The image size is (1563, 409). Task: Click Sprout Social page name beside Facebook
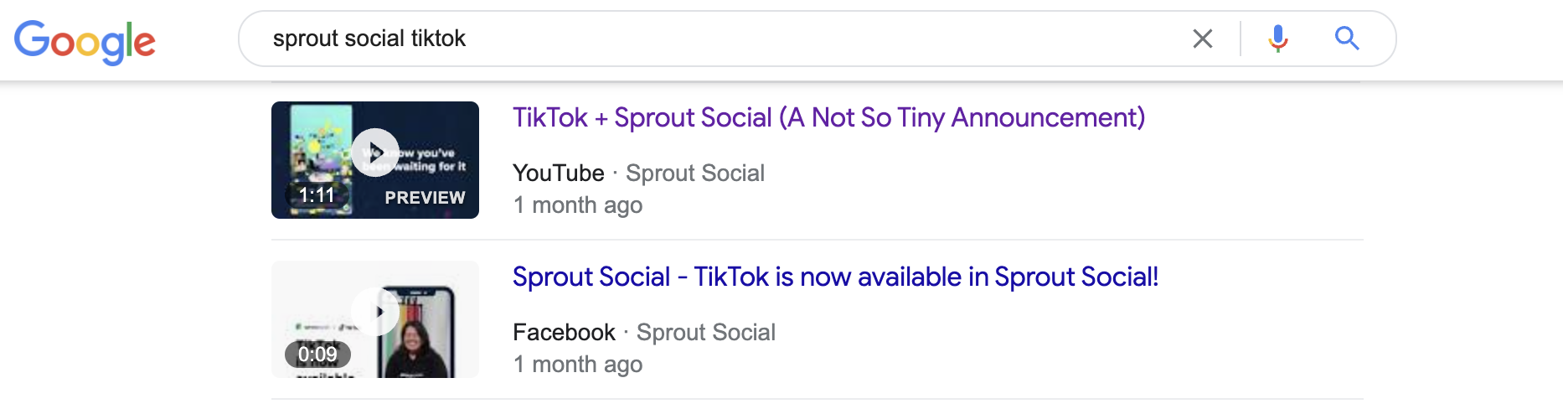point(706,332)
